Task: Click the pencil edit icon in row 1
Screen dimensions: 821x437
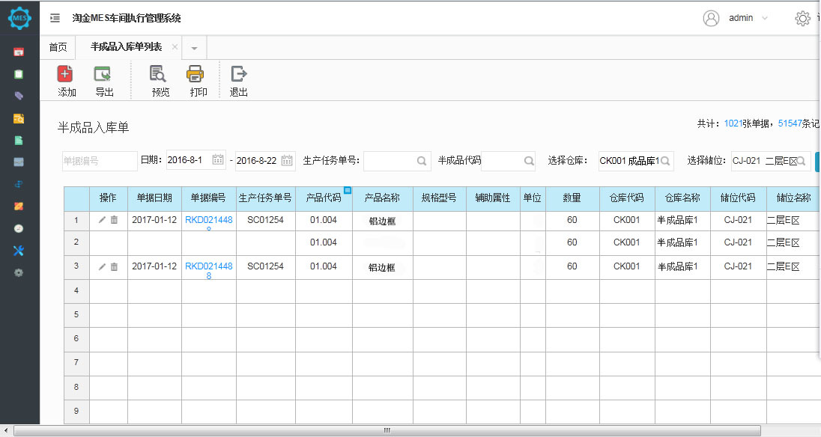Action: pyautogui.click(x=102, y=220)
